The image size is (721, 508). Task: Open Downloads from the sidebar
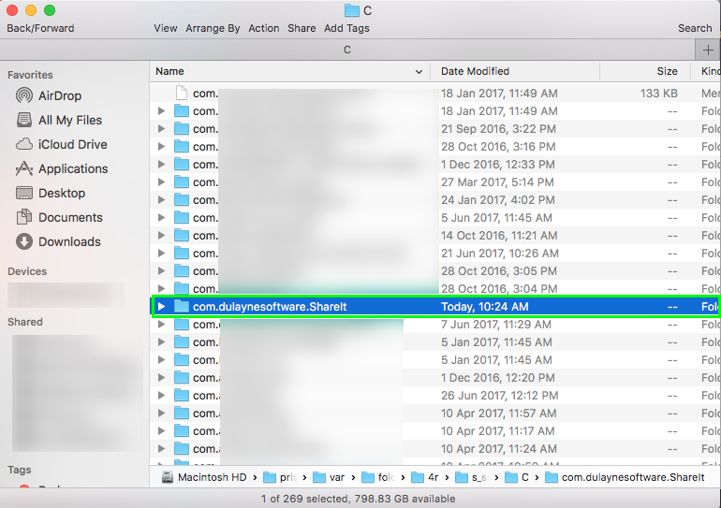click(x=68, y=241)
